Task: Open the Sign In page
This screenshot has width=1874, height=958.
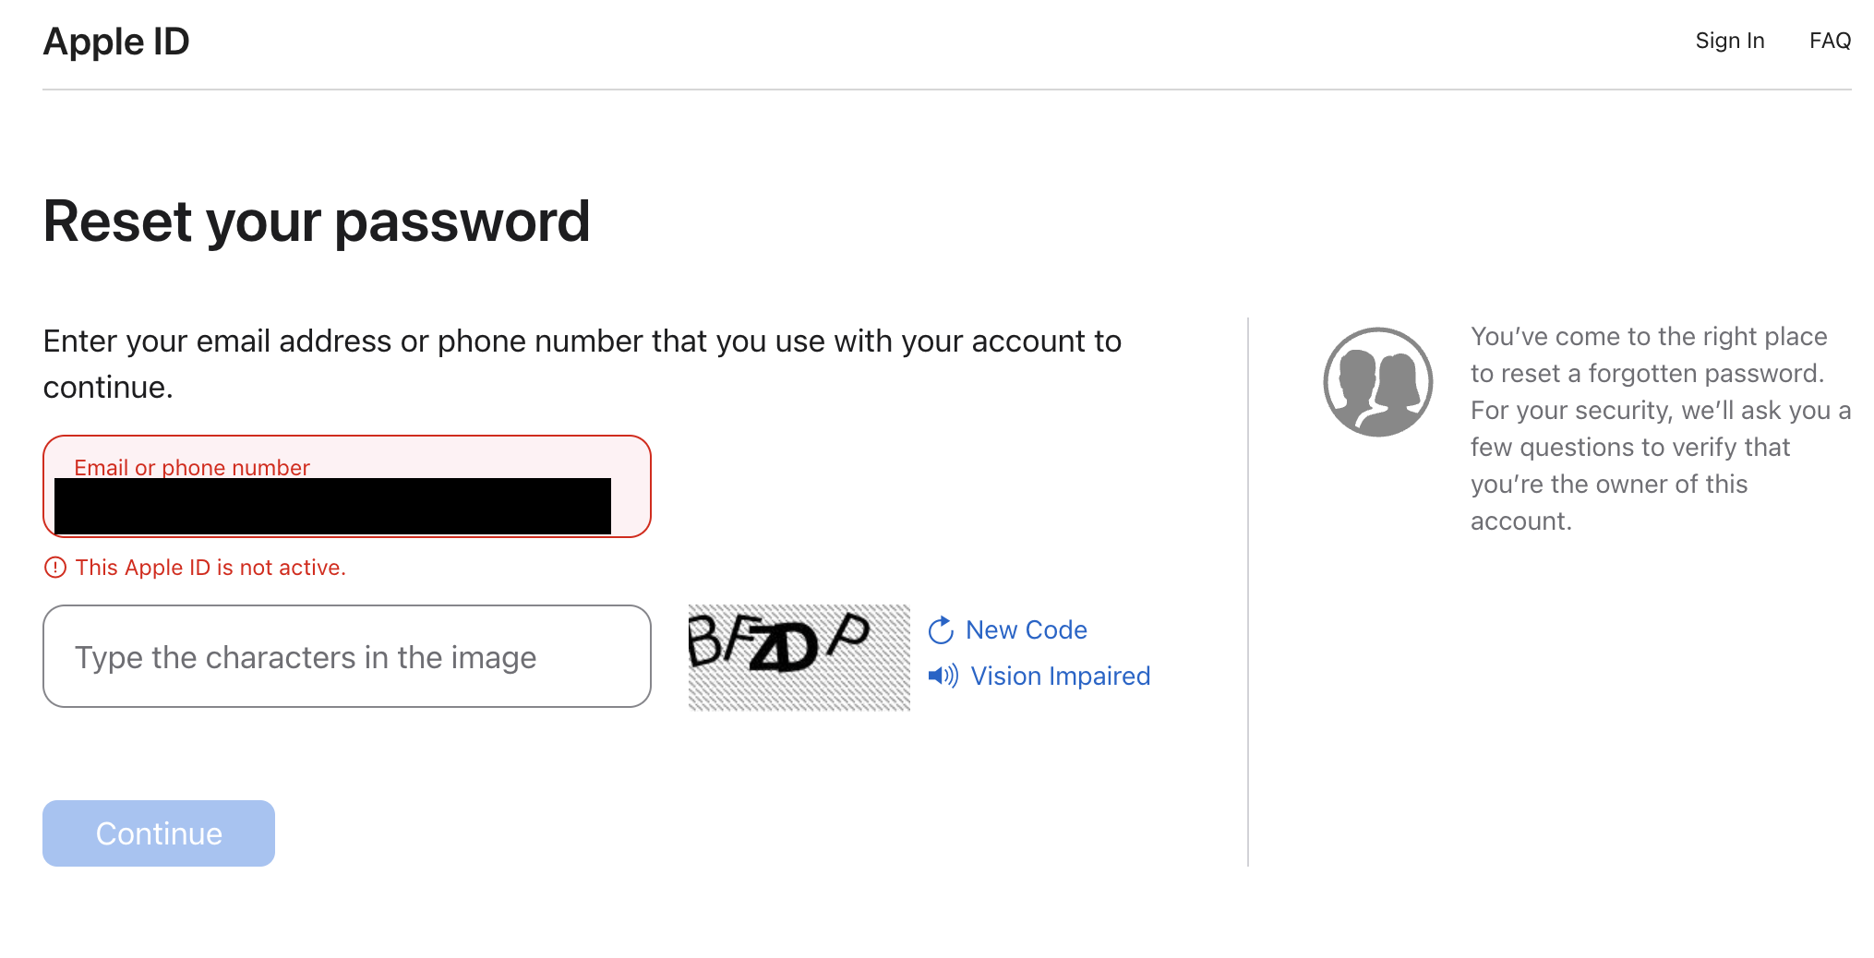Action: point(1729,41)
